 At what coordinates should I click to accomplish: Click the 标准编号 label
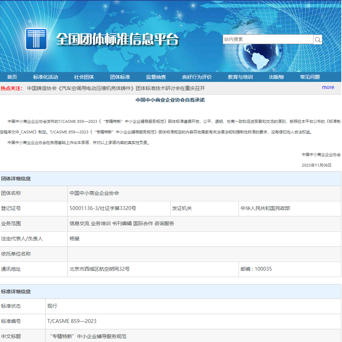(11, 321)
